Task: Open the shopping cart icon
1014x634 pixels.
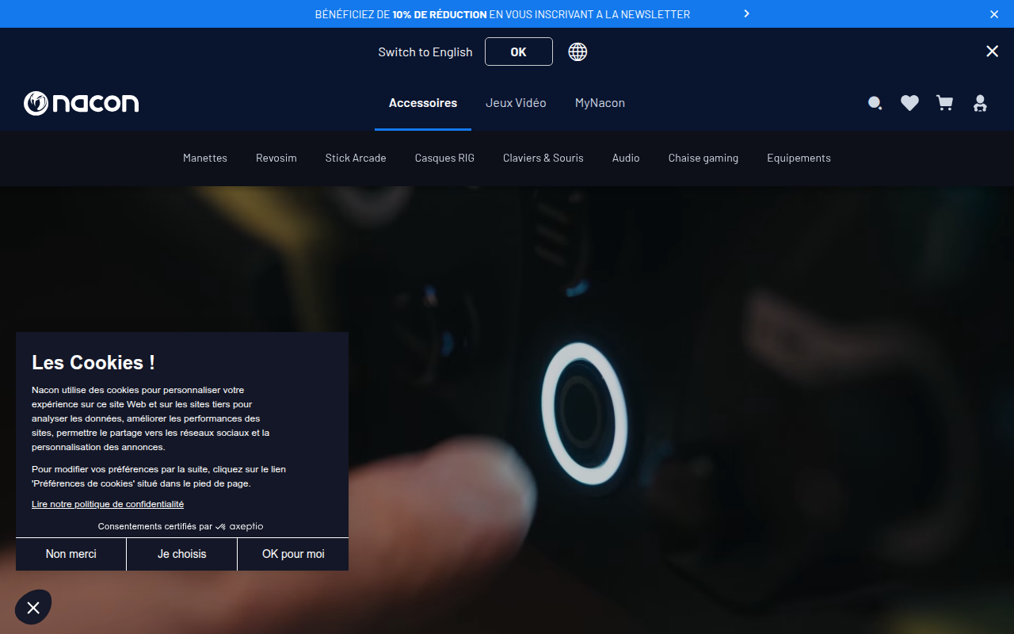Action: [944, 103]
